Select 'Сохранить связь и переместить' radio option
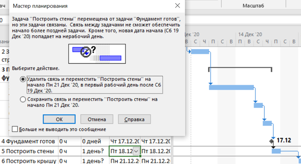Viewport: 301px width, 164px height. tap(23, 99)
